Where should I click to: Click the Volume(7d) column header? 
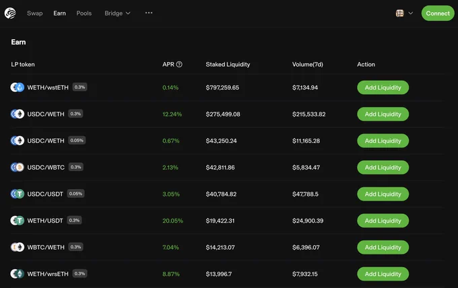(308, 65)
